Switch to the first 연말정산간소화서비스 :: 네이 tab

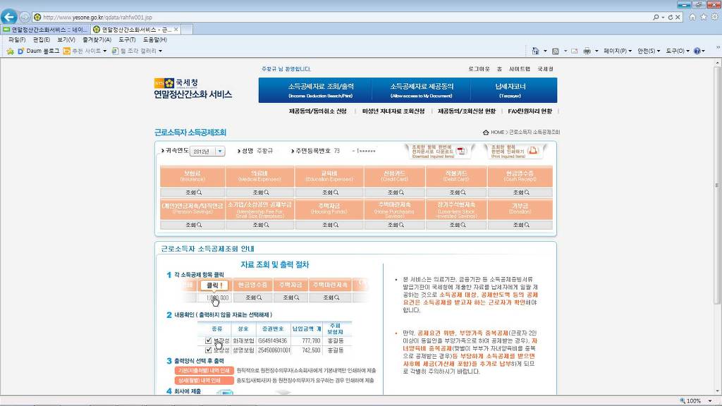coord(45,30)
